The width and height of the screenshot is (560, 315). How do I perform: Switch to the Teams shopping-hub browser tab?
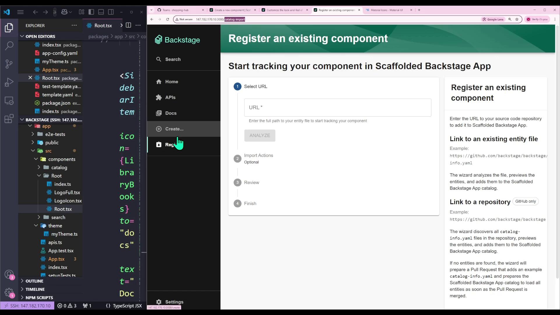click(180, 10)
